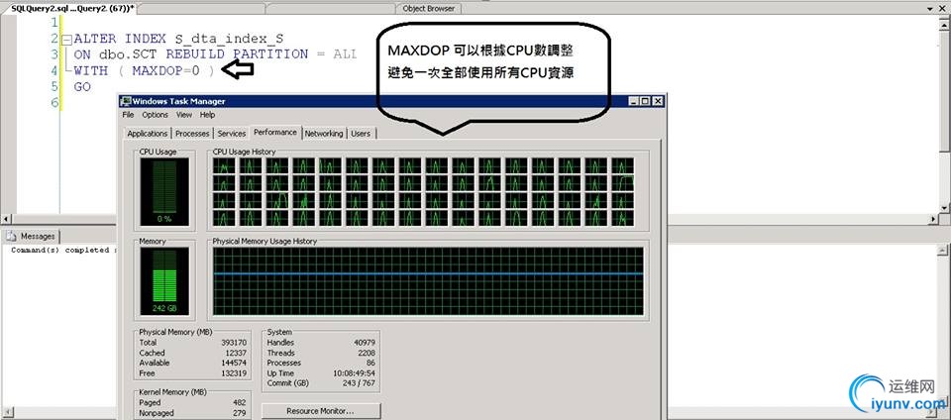Click Commit value 243 / 767
The width and height of the screenshot is (951, 420).
[360, 383]
